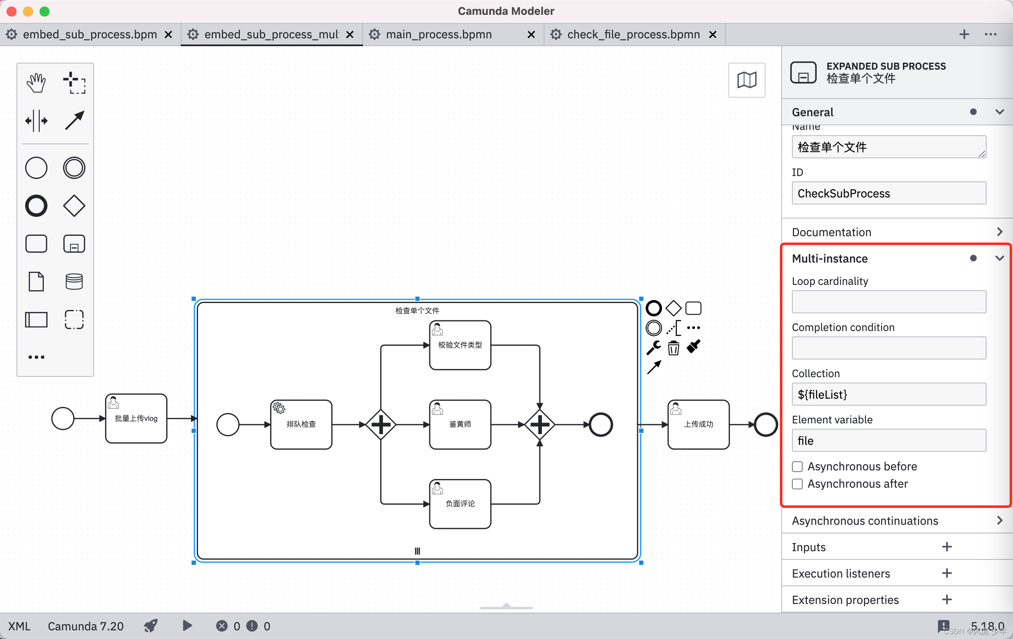Add a new Inputs entry
1013x639 pixels.
pyautogui.click(x=947, y=547)
